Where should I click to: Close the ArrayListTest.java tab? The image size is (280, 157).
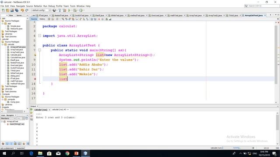[x=265, y=16]
